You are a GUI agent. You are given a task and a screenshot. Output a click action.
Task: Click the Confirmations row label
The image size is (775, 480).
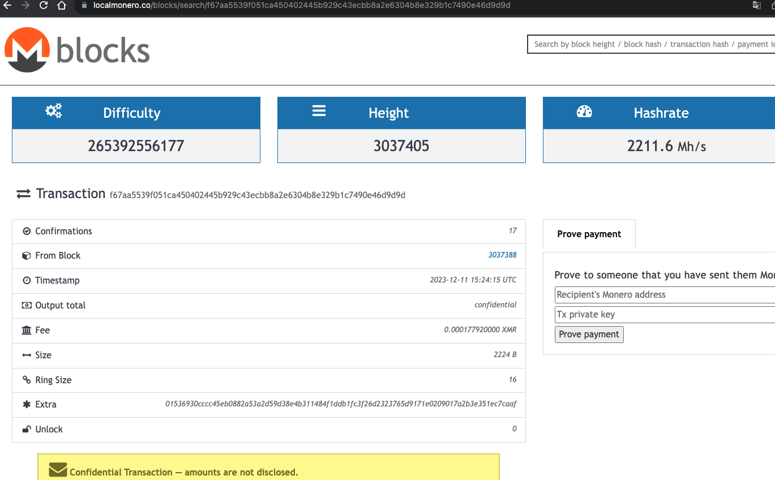pyautogui.click(x=63, y=232)
